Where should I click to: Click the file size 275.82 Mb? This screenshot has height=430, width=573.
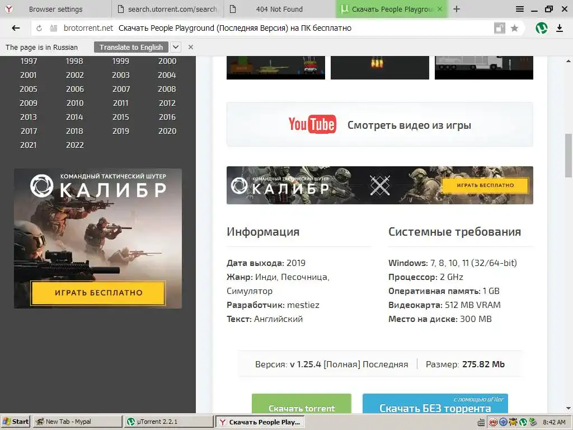pyautogui.click(x=483, y=364)
